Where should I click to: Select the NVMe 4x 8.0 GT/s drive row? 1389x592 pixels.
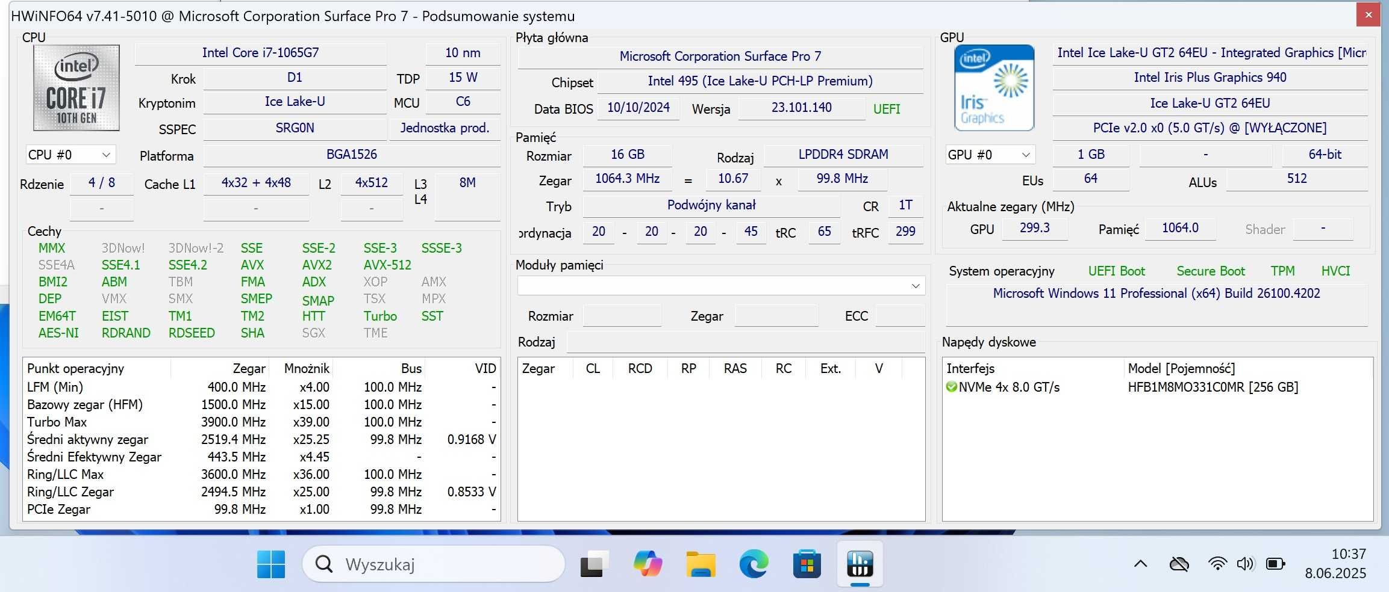(x=1157, y=387)
